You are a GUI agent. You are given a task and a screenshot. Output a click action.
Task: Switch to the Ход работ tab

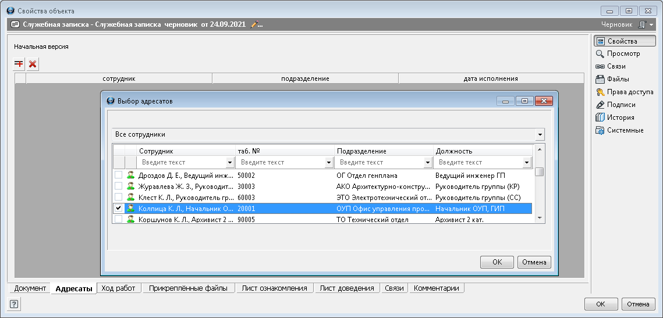[118, 288]
